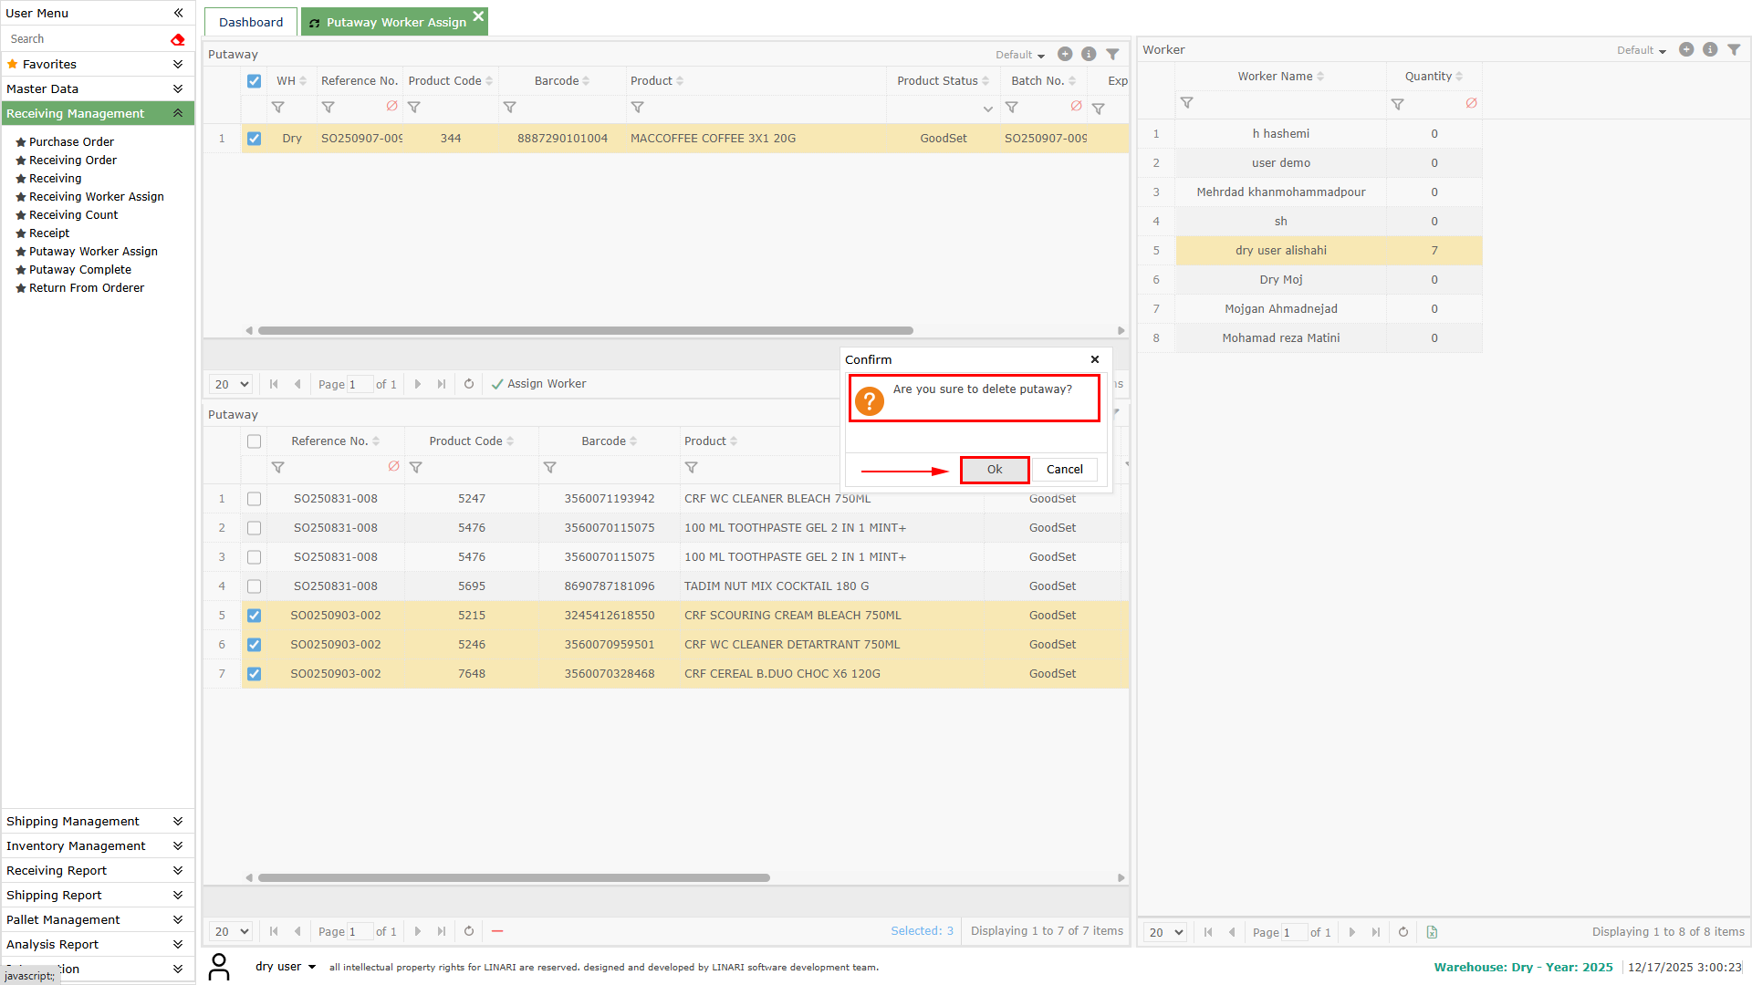Viewport: 1752px width, 985px height.
Task: Click the info icon in the upper Putaway header
Action: (1089, 55)
